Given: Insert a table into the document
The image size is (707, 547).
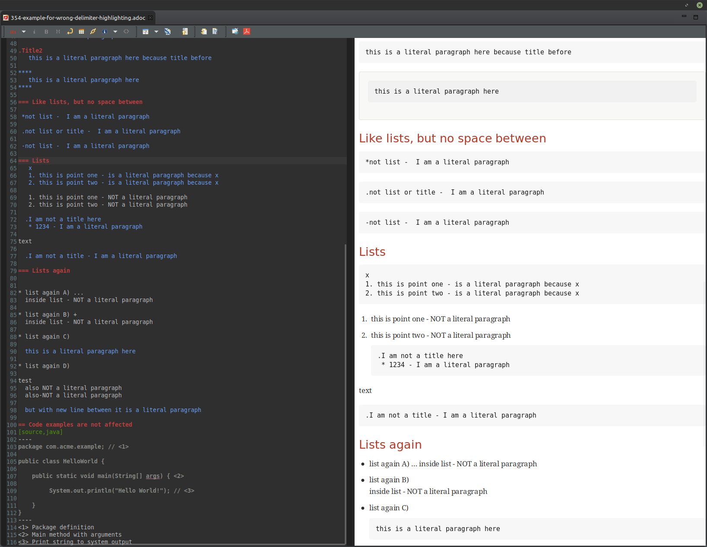Looking at the screenshot, I should (81, 31).
